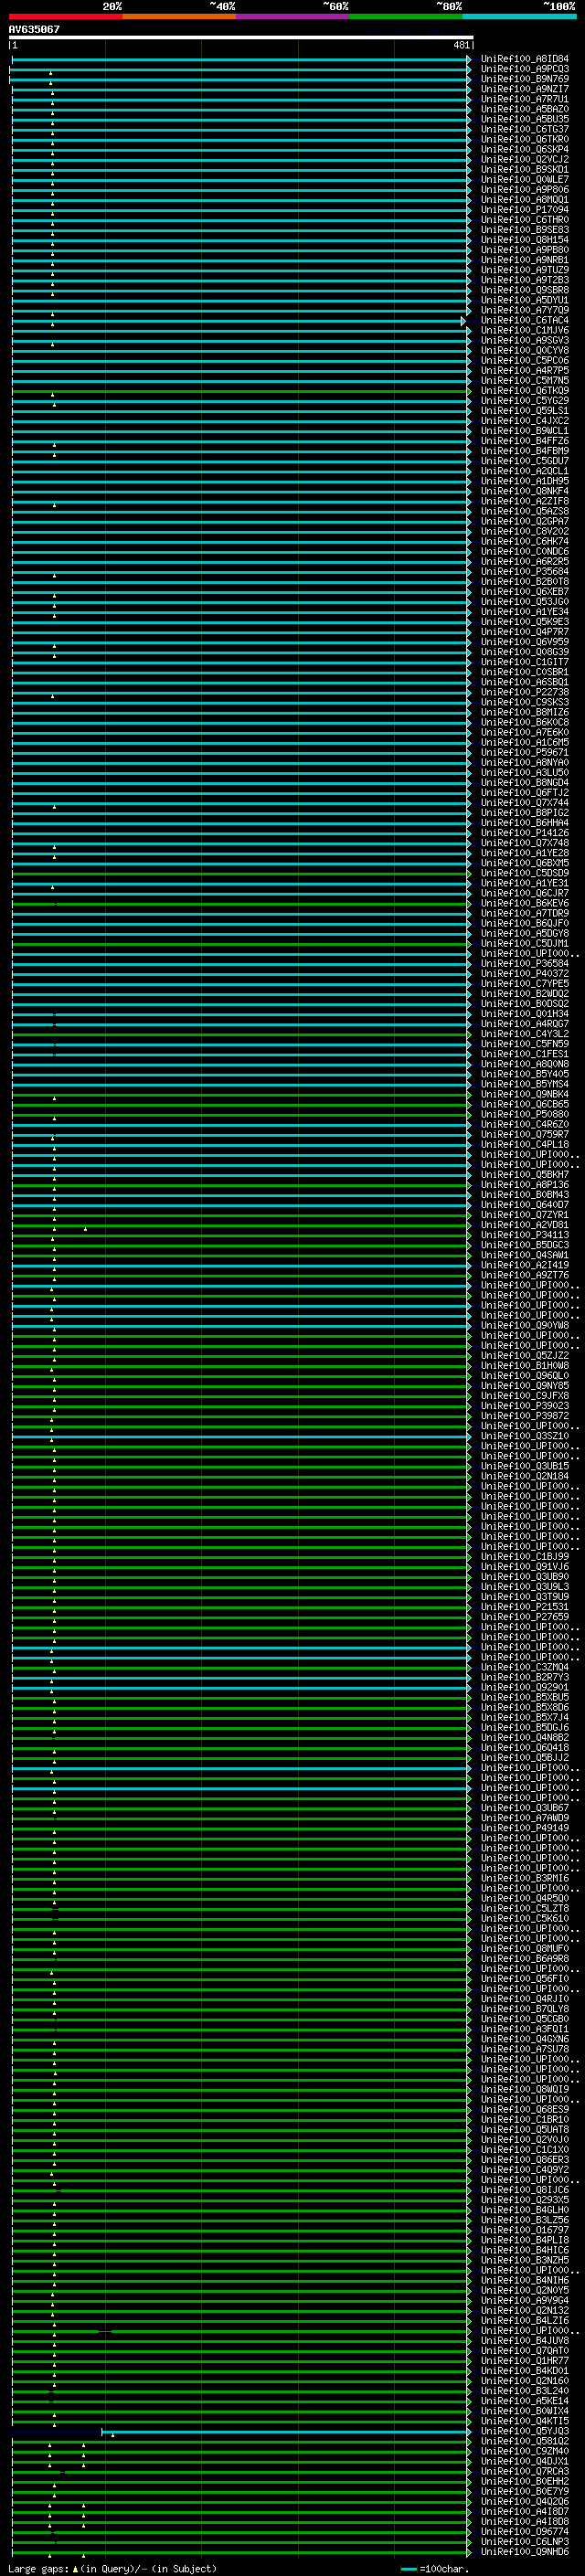Open the UniRef100_Q9NBK4 hit label
This screenshot has width=585, height=2576.
tap(524, 1095)
